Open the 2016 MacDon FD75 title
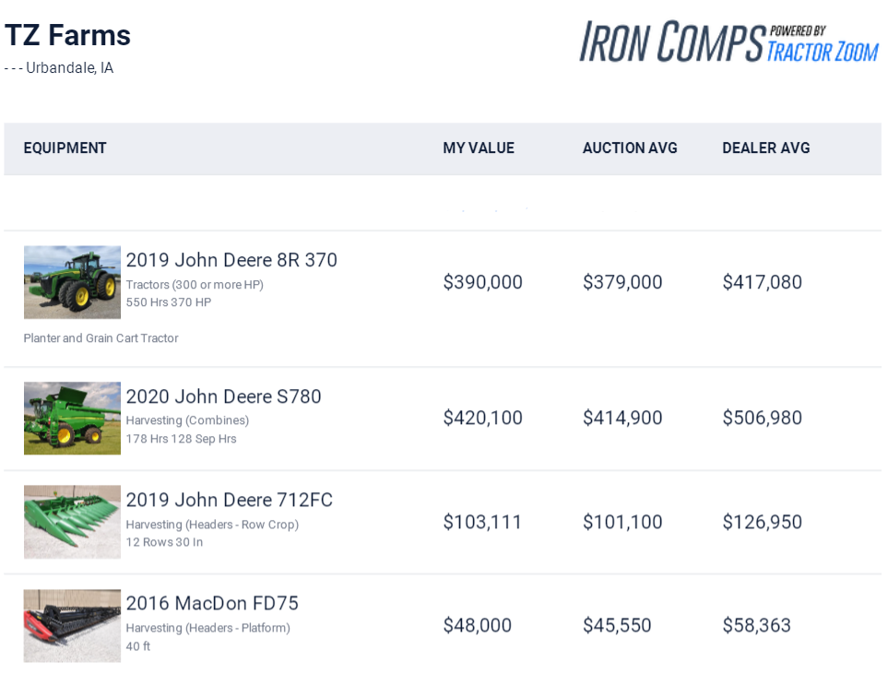 pyautogui.click(x=212, y=603)
